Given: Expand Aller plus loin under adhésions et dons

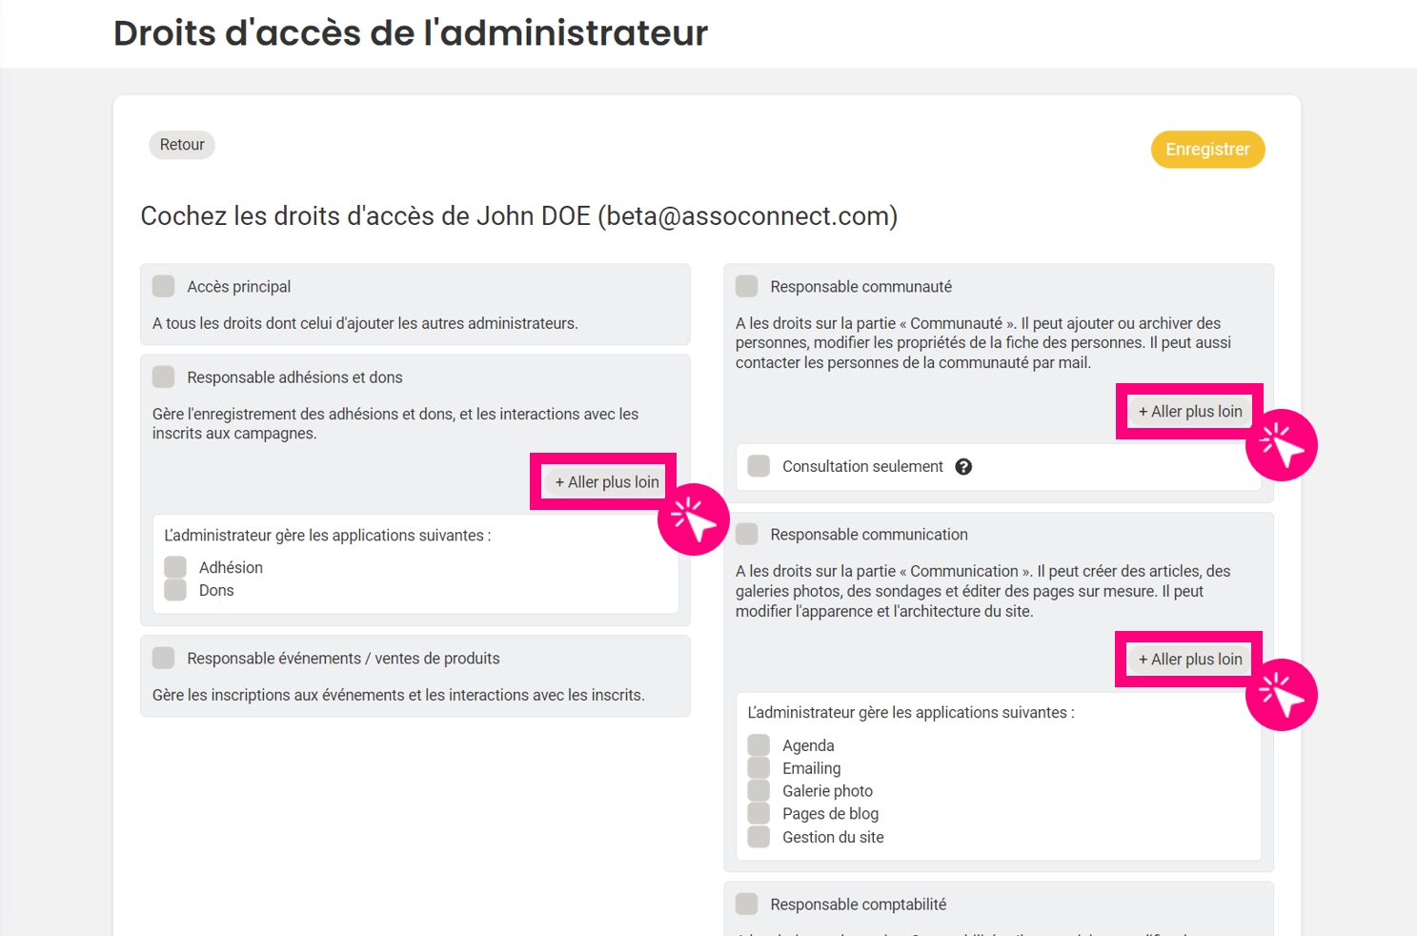Looking at the screenshot, I should tap(607, 482).
